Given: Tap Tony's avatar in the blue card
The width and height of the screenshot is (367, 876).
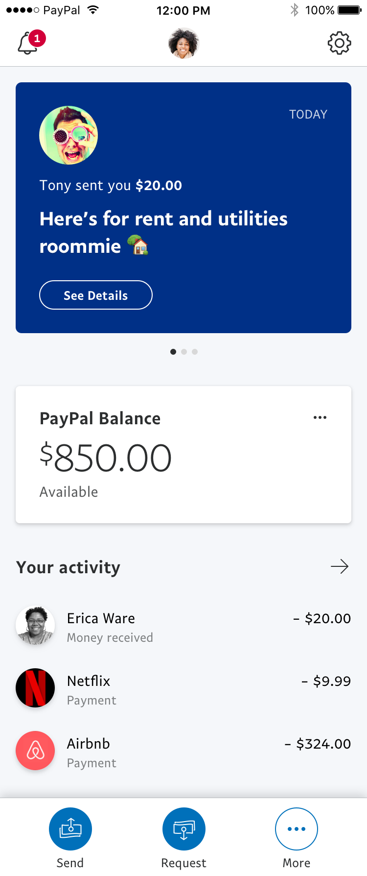Looking at the screenshot, I should click(69, 135).
